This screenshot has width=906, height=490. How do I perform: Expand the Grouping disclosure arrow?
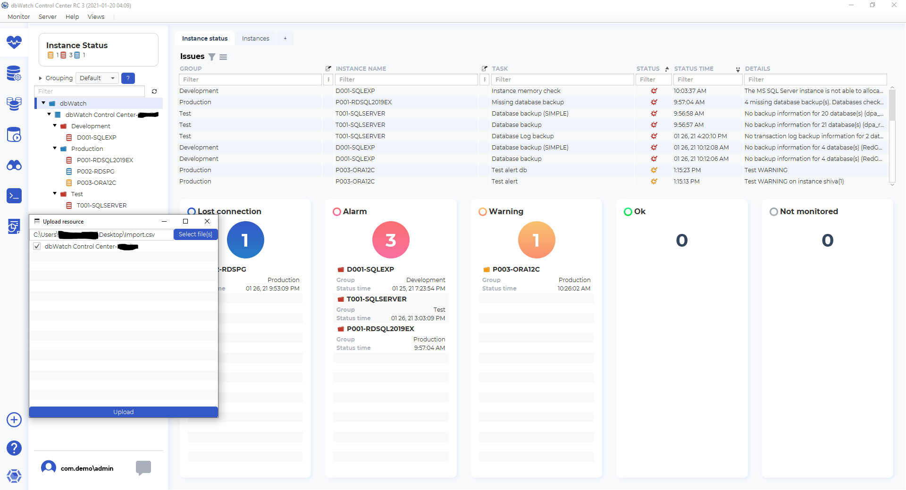41,78
